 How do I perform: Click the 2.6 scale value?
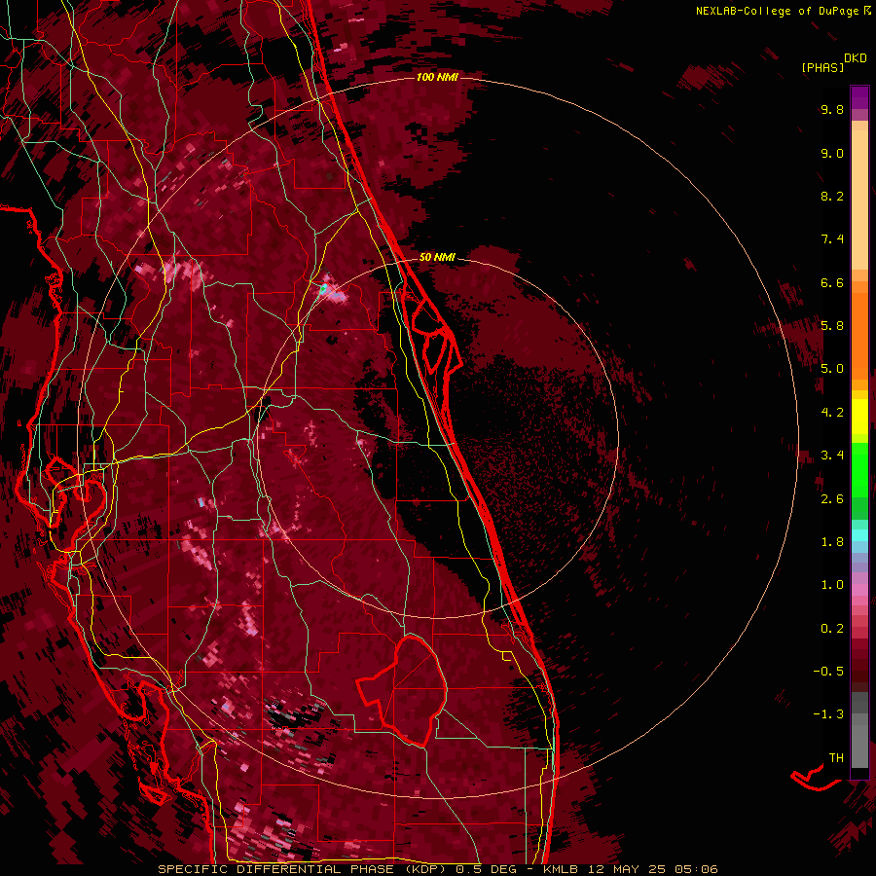point(832,499)
